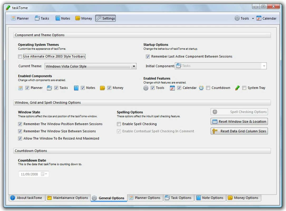Enable Use Alternate Office 2003 Style Toolbars
286x211 pixels.
(20, 57)
